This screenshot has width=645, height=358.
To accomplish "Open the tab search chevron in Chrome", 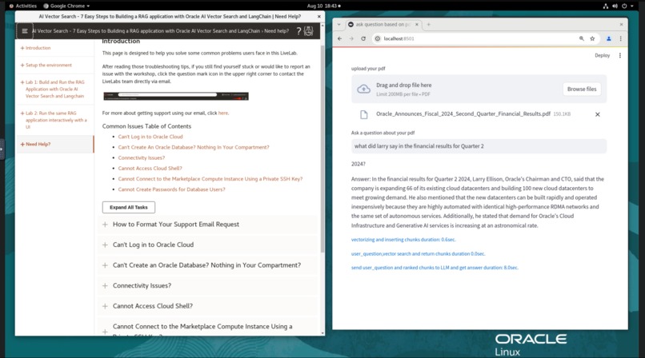I will click(339, 25).
